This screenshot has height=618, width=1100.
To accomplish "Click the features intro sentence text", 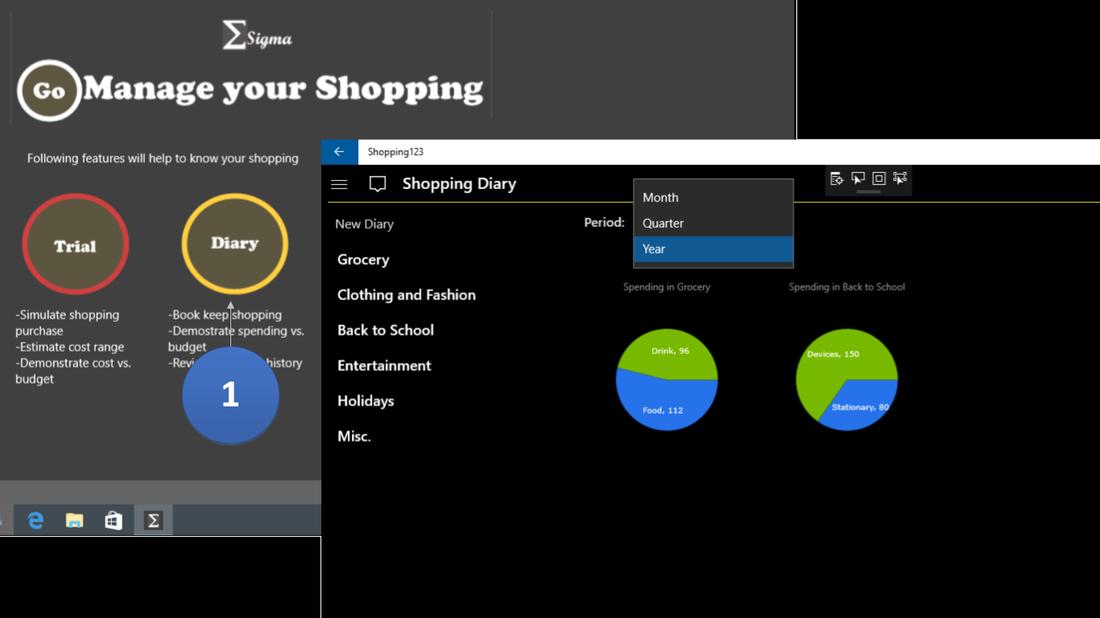I will coord(163,159).
